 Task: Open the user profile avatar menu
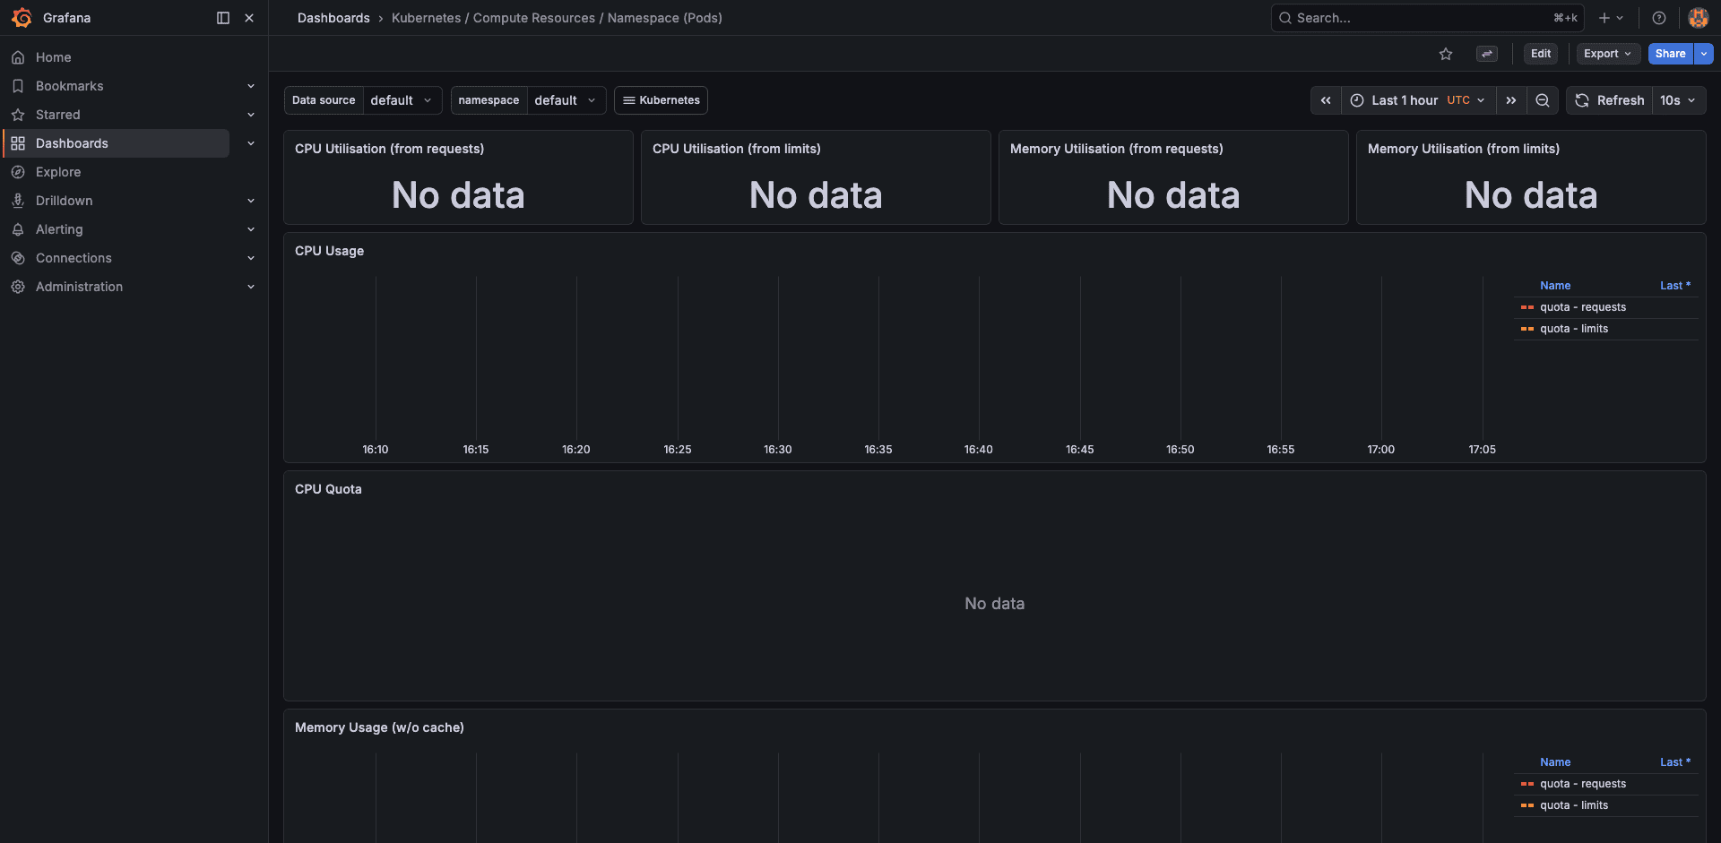(1698, 18)
